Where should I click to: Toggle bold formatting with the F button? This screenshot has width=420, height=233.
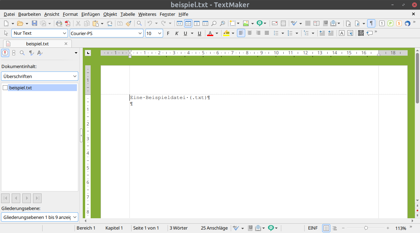click(168, 33)
